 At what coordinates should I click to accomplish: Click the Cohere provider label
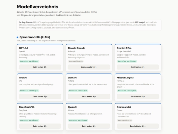[x=120, y=111]
